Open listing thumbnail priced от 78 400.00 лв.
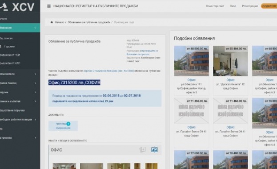This screenshot has height=169, width=277. tap(230, 160)
